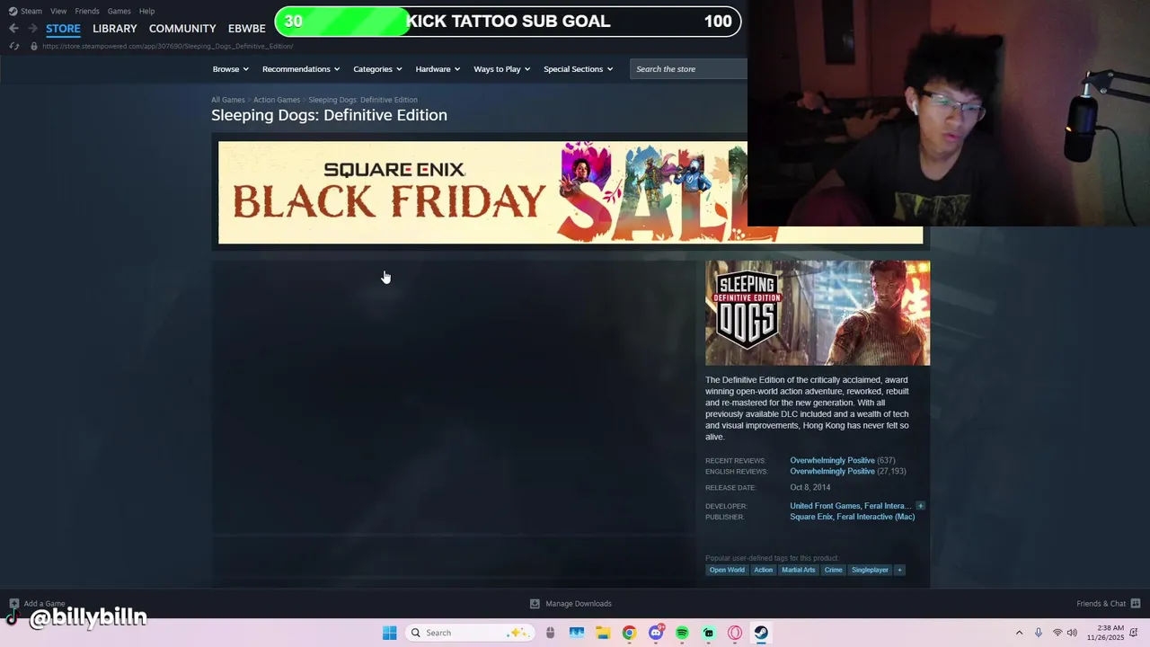1150x647 pixels.
Task: Open the Windows Start menu
Action: (x=389, y=633)
